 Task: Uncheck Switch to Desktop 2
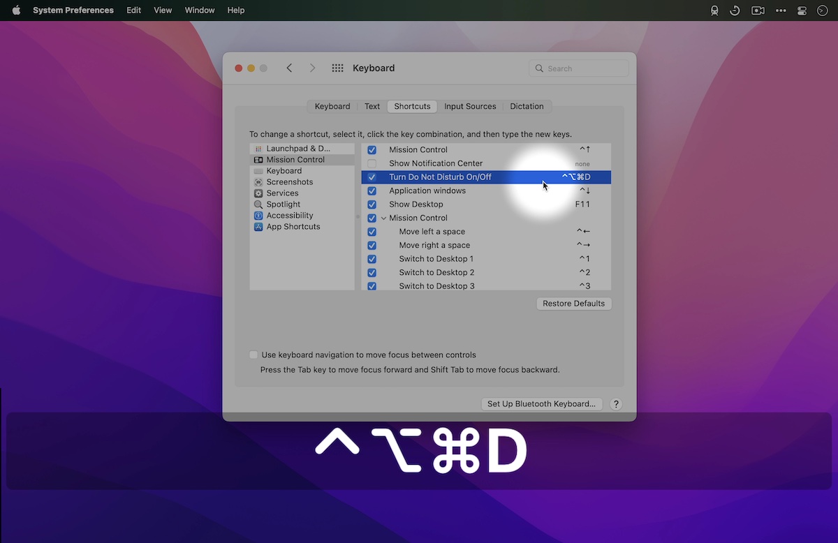coord(372,272)
